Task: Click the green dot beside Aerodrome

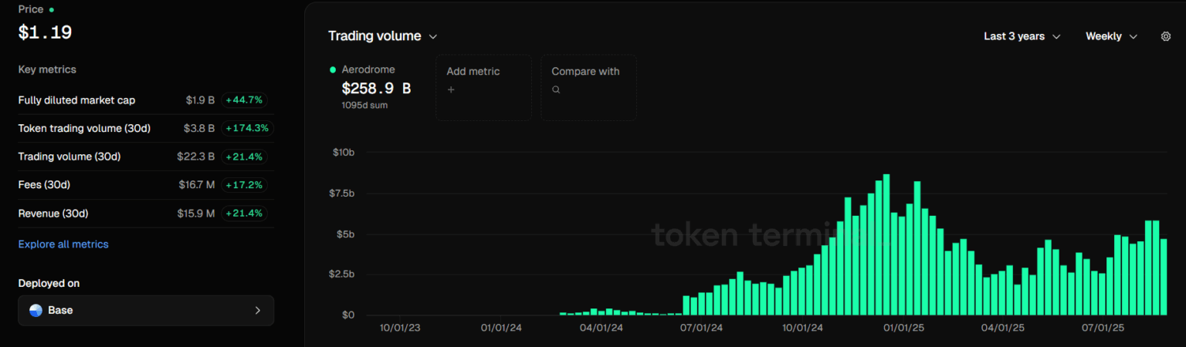Action: (333, 69)
